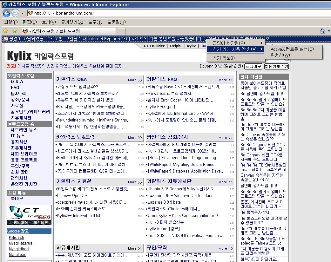The width and height of the screenshot is (331, 262).
Task: Open the recent pages dropdown arrow
Action: (22, 13)
